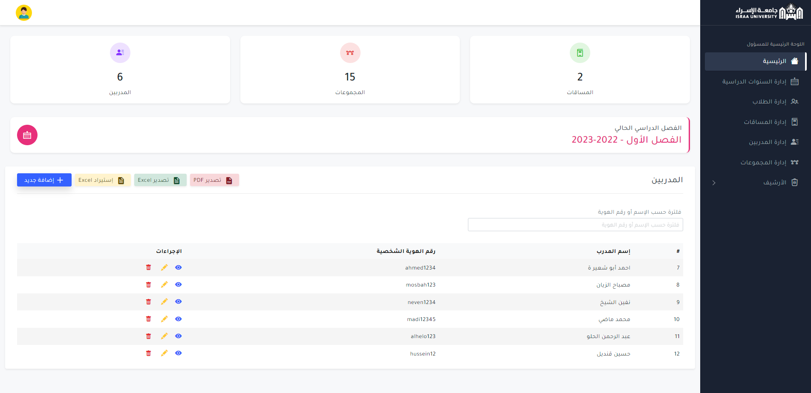811x393 pixels.
Task: View details of trainer hussein12
Action: pos(179,353)
